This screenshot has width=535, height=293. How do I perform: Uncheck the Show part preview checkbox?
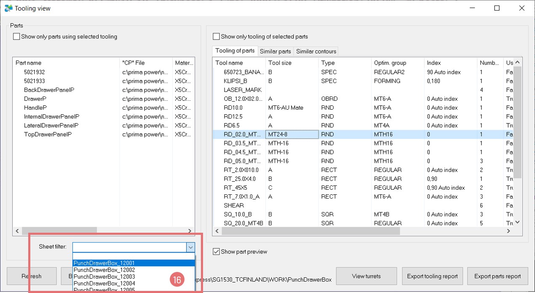pyautogui.click(x=216, y=252)
